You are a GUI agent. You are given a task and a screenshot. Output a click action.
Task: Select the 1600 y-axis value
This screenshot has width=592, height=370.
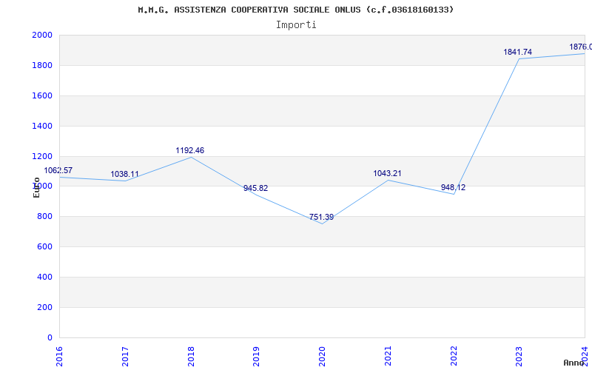(42, 95)
